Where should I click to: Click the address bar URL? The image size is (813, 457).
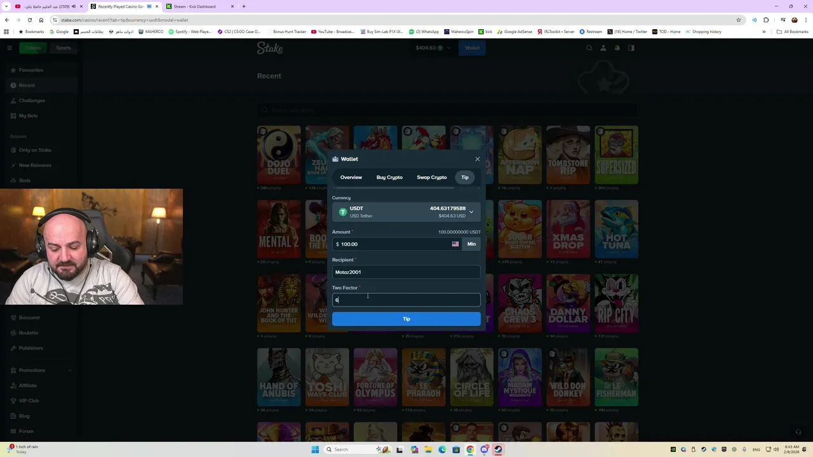[x=124, y=20]
